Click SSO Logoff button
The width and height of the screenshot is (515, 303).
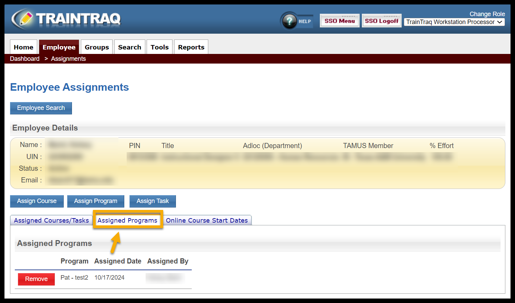pos(381,21)
